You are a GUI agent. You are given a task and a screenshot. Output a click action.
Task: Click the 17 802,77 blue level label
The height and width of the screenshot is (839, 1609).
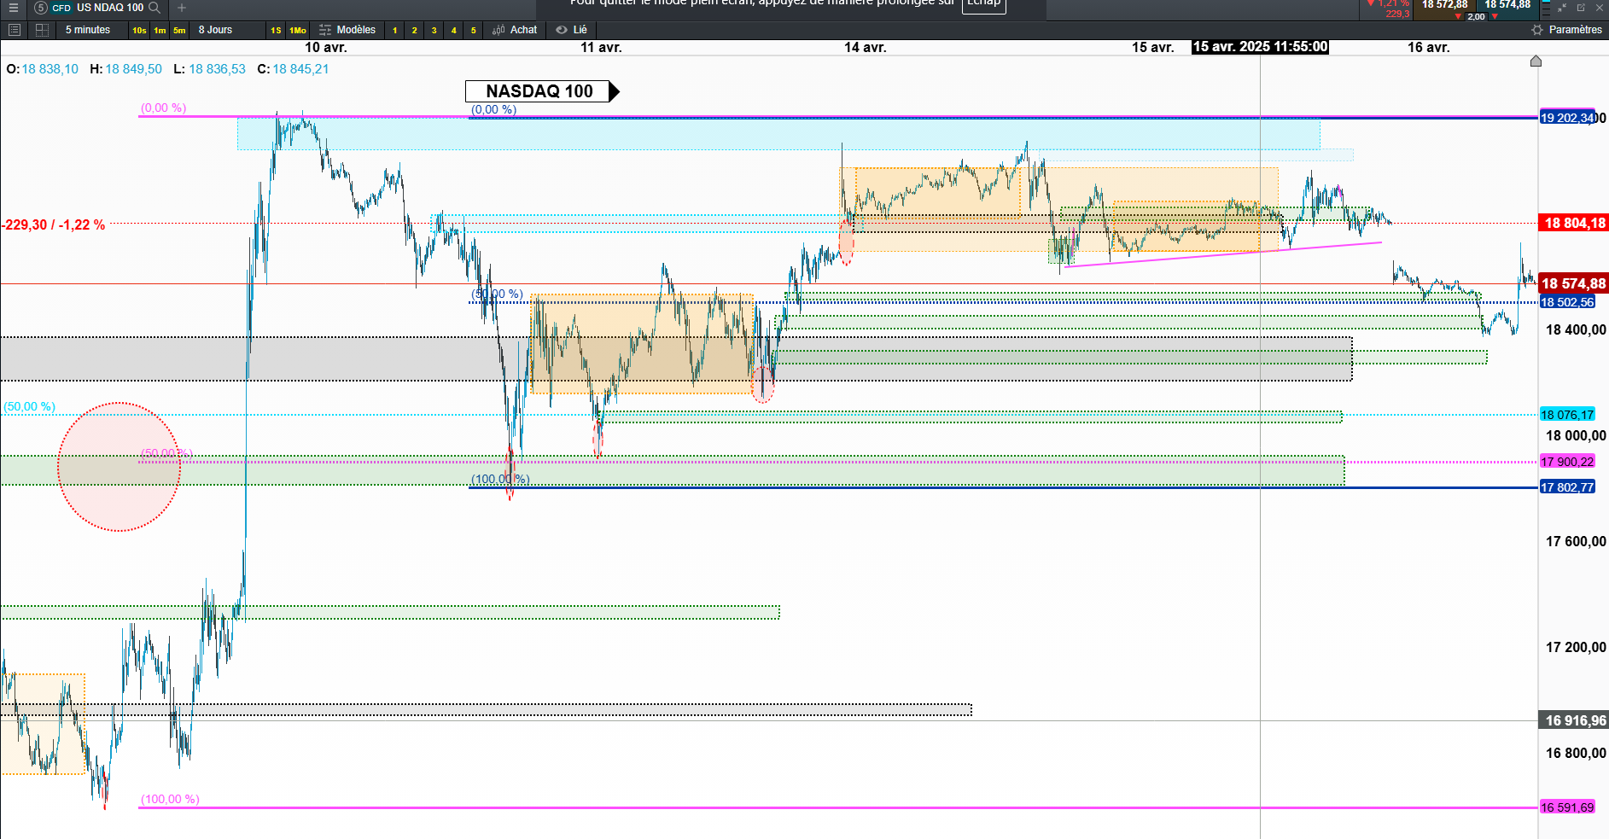point(1567,487)
